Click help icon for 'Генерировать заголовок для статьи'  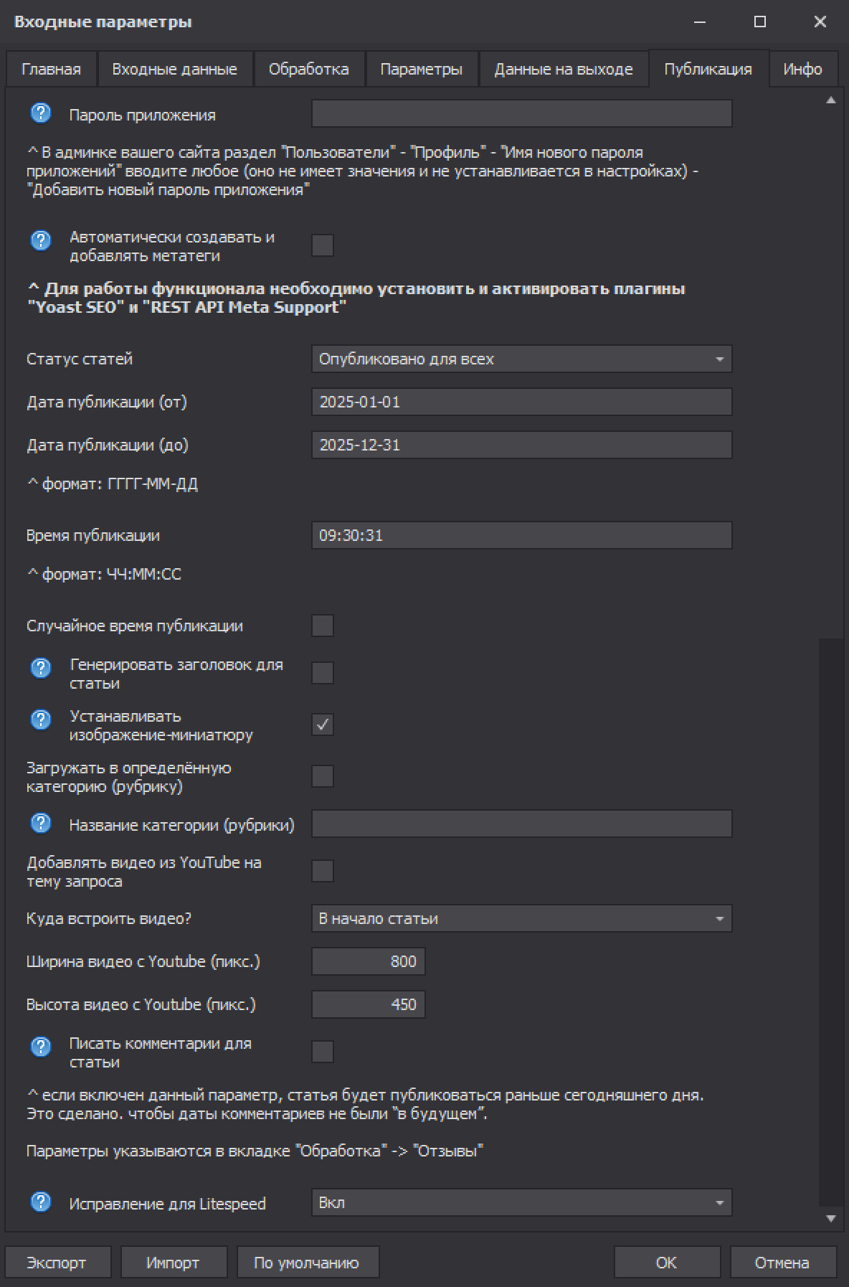point(41,669)
